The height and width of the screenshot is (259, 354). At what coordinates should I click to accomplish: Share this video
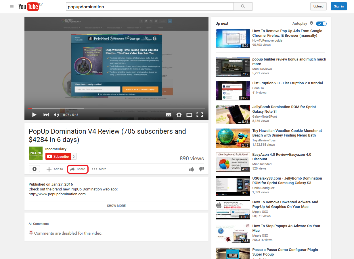[78, 169]
